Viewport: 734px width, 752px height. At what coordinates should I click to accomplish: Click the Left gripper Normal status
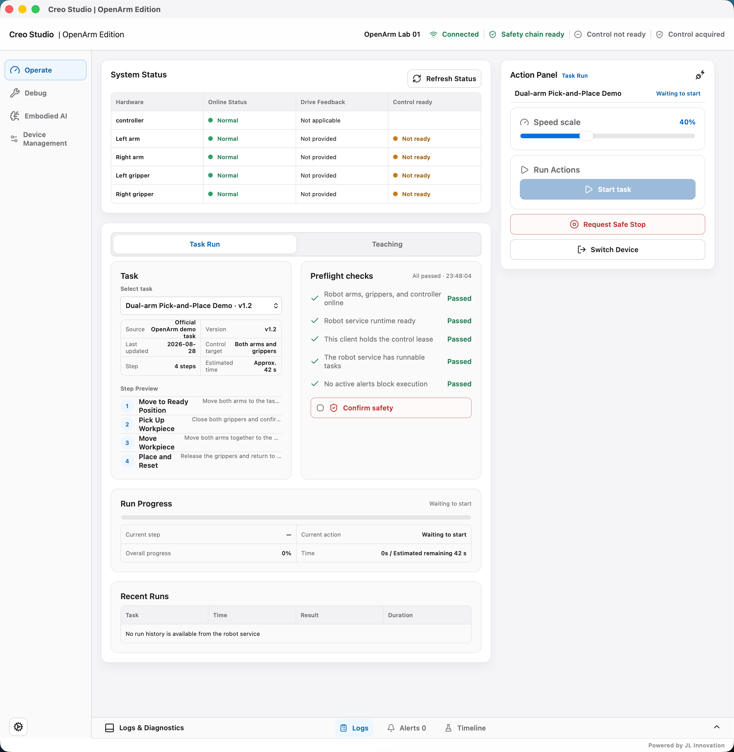(x=223, y=176)
